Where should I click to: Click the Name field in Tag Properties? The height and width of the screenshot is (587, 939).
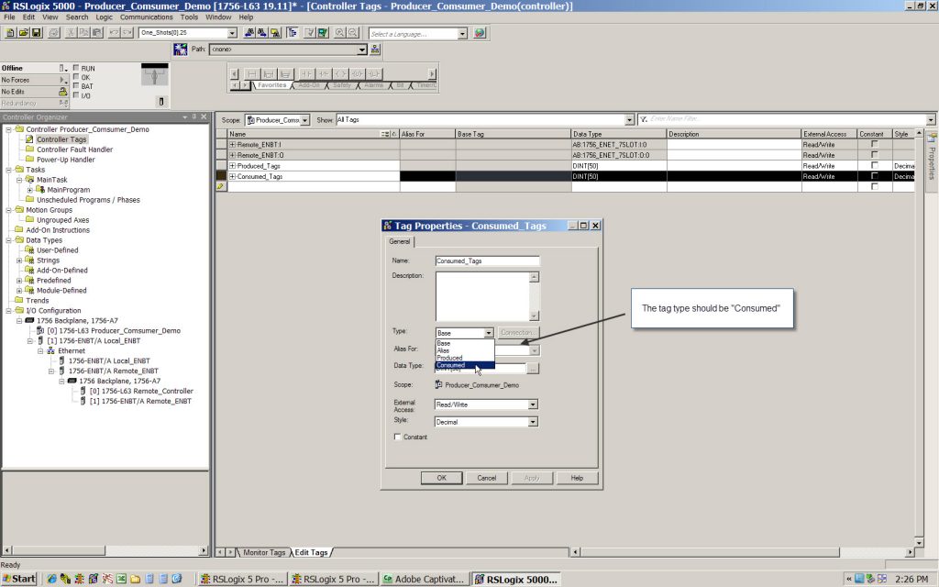click(487, 260)
